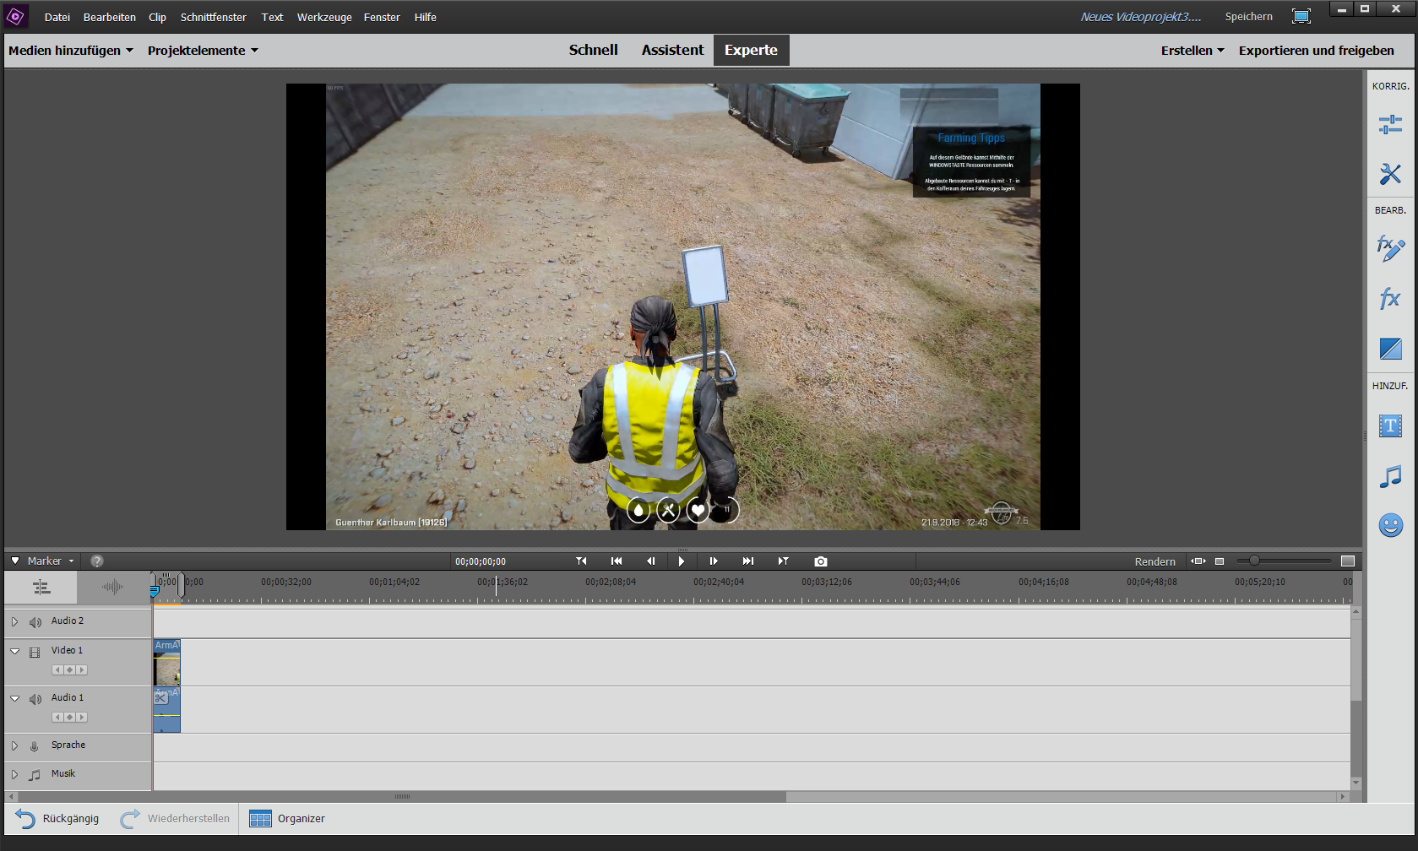Click the fullscreen monitor icon near Speichern
Viewport: 1418px width, 851px height.
[x=1301, y=17]
